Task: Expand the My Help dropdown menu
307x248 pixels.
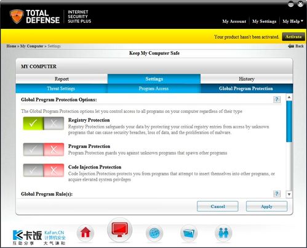Action: pos(293,21)
